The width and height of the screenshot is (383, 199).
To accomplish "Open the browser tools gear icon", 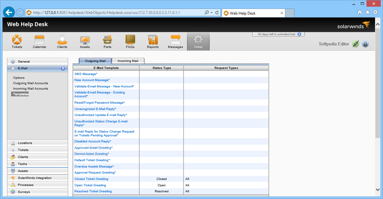I will [x=375, y=12].
